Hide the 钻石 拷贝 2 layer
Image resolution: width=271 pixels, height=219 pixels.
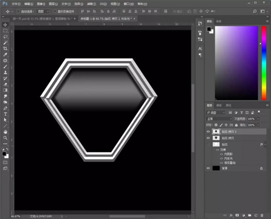point(208,132)
